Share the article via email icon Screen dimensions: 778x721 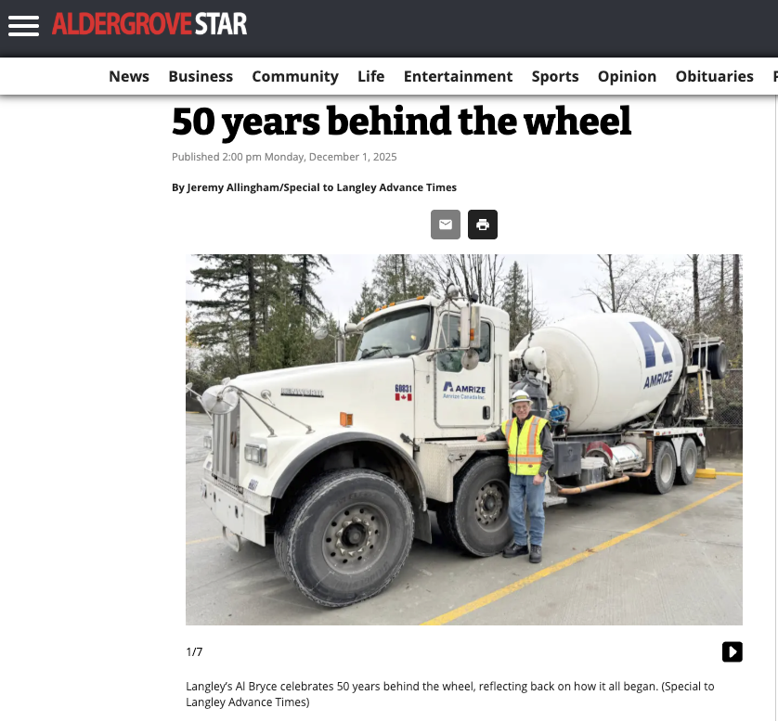(445, 225)
